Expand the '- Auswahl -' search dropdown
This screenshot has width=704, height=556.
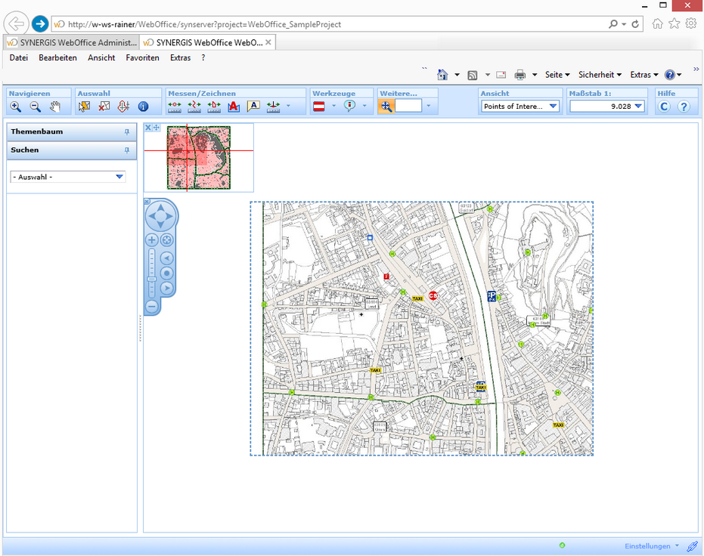[x=119, y=175]
